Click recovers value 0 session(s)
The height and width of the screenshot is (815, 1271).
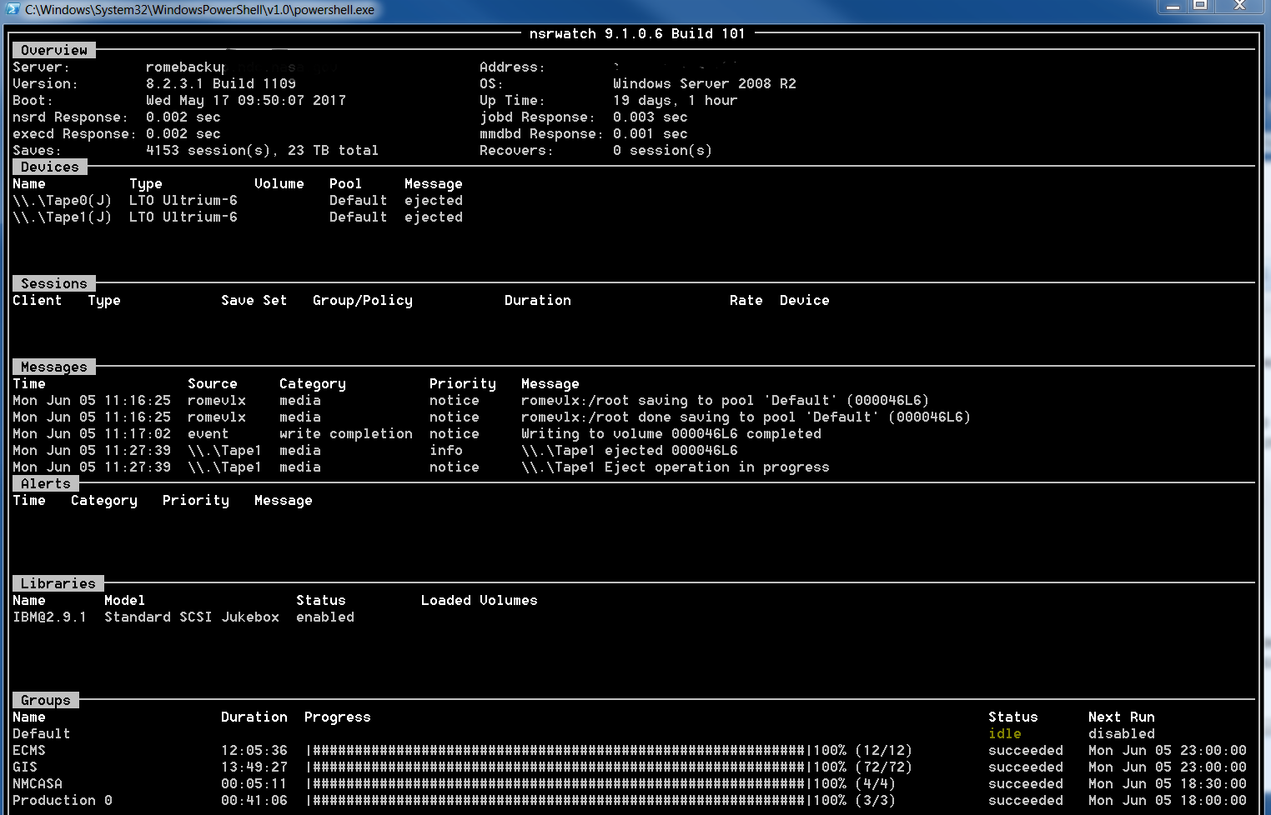coord(663,150)
